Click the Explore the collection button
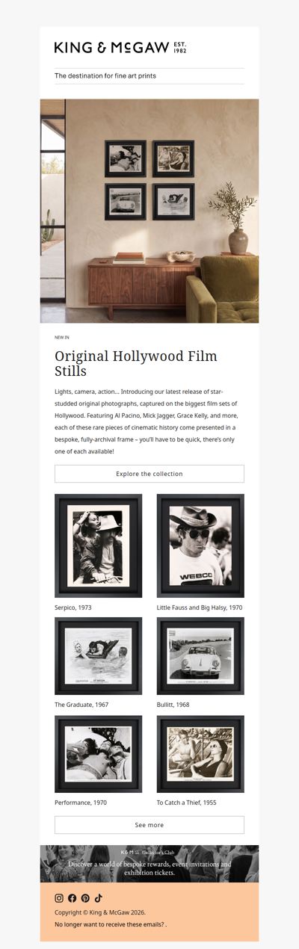299x949 pixels. pyautogui.click(x=149, y=474)
